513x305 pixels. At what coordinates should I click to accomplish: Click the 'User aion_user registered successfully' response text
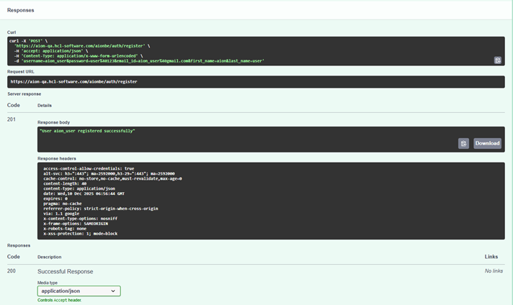point(87,131)
